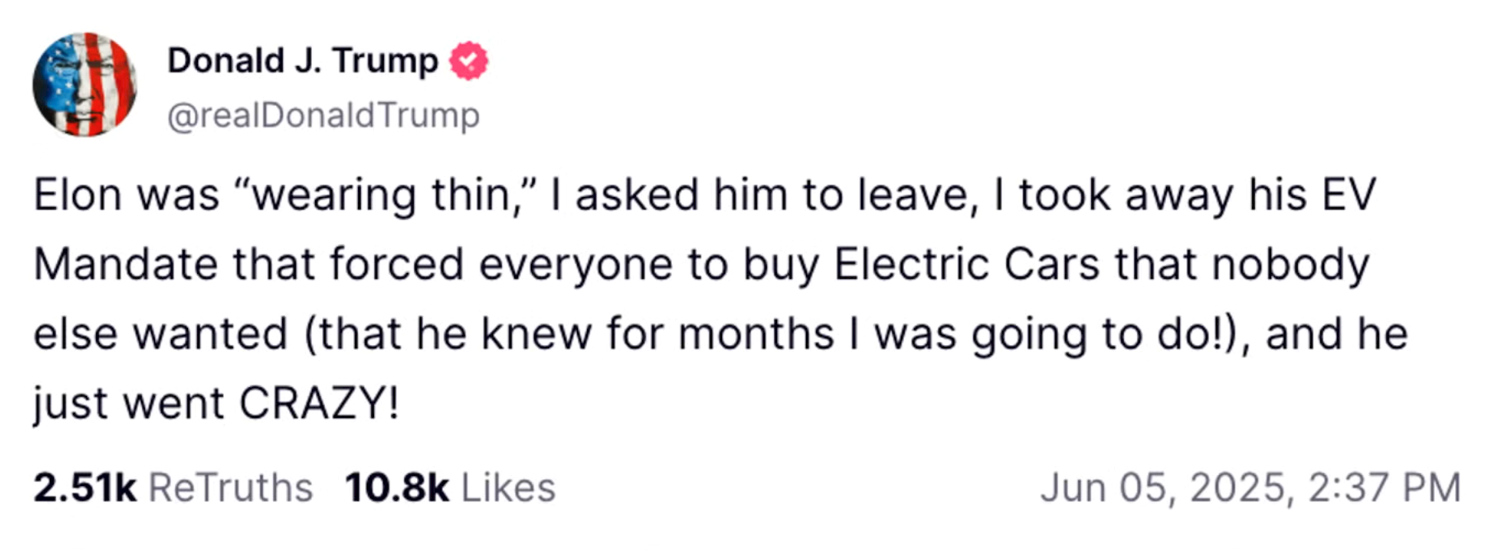The image size is (1495, 551).
Task: Click the 2:37 PM time text
Action: 1385,488
